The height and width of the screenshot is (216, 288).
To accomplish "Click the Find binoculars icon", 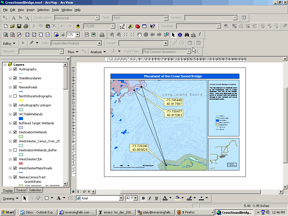I will point(186,35).
